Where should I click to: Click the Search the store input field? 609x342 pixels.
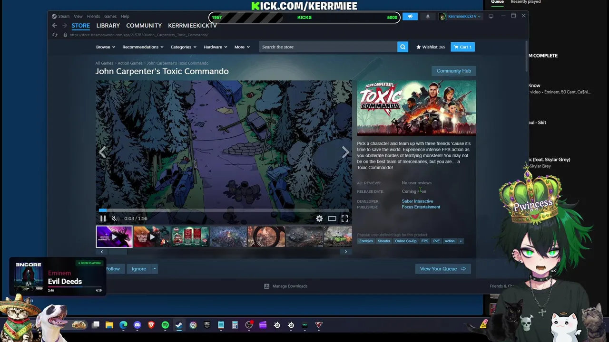coord(328,47)
